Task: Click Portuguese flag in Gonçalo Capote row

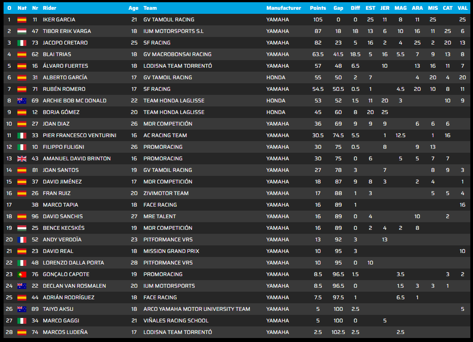Action: [22, 275]
